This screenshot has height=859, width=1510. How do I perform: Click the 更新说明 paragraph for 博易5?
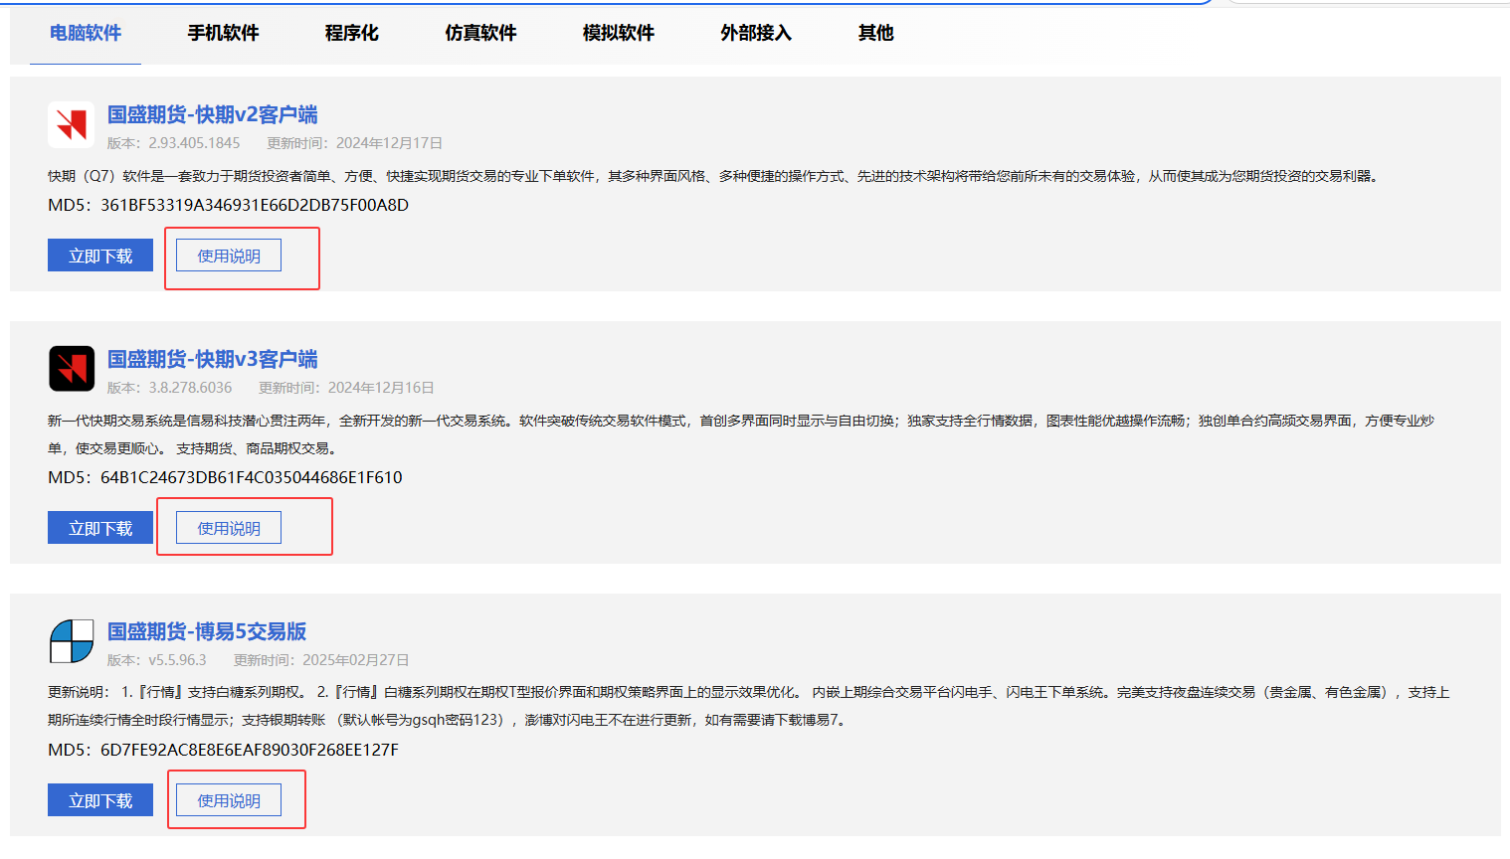coord(749,706)
